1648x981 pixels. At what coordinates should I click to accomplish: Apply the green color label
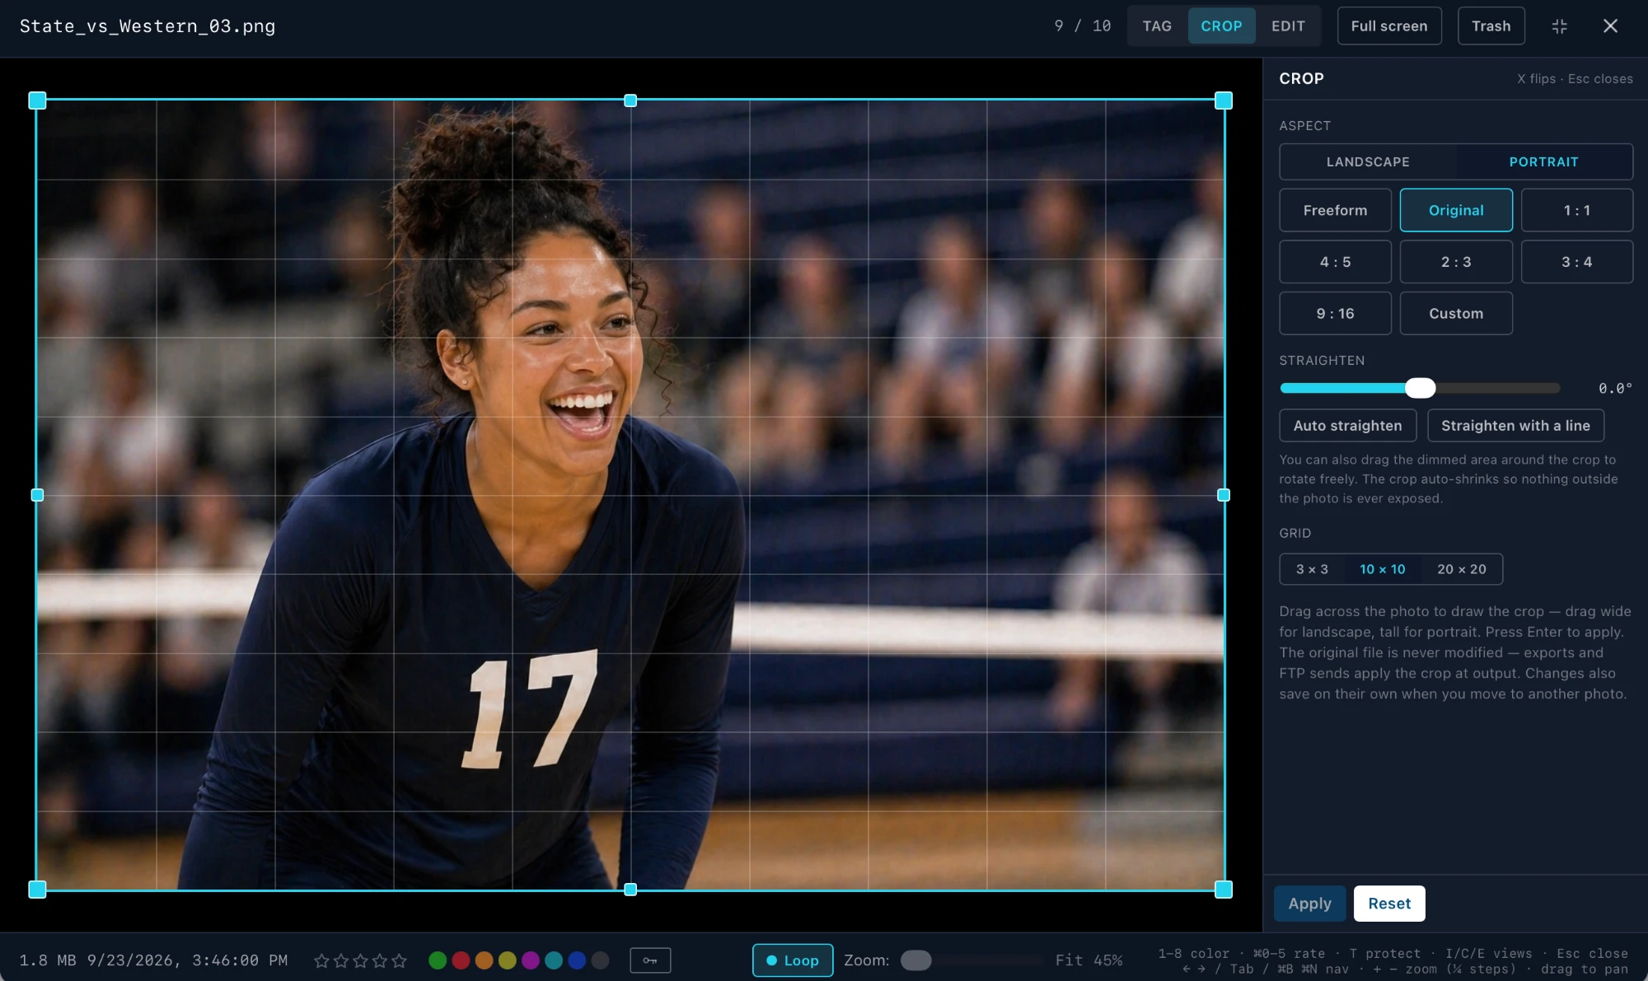[x=438, y=960]
